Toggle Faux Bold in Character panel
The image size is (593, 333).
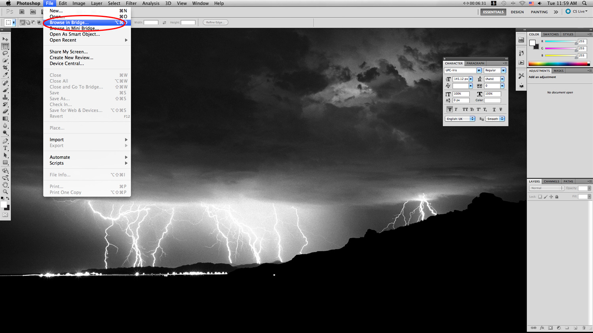coord(449,109)
